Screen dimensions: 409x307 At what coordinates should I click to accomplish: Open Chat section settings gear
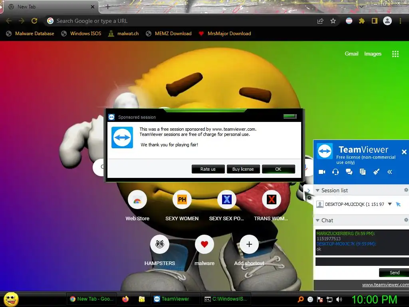(x=406, y=220)
